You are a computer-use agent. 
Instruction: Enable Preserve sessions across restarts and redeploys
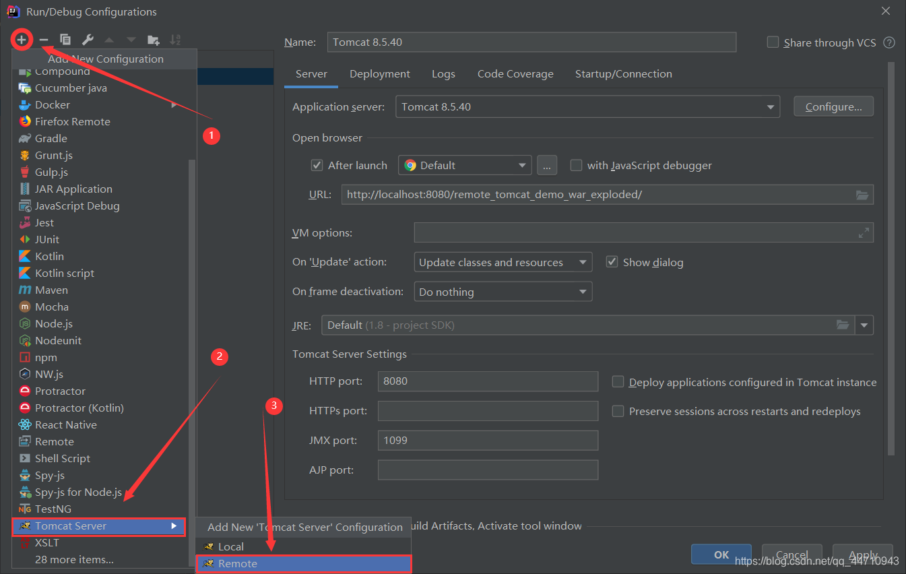pyautogui.click(x=618, y=411)
